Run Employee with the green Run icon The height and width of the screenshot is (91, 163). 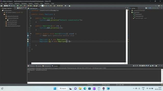18,6
